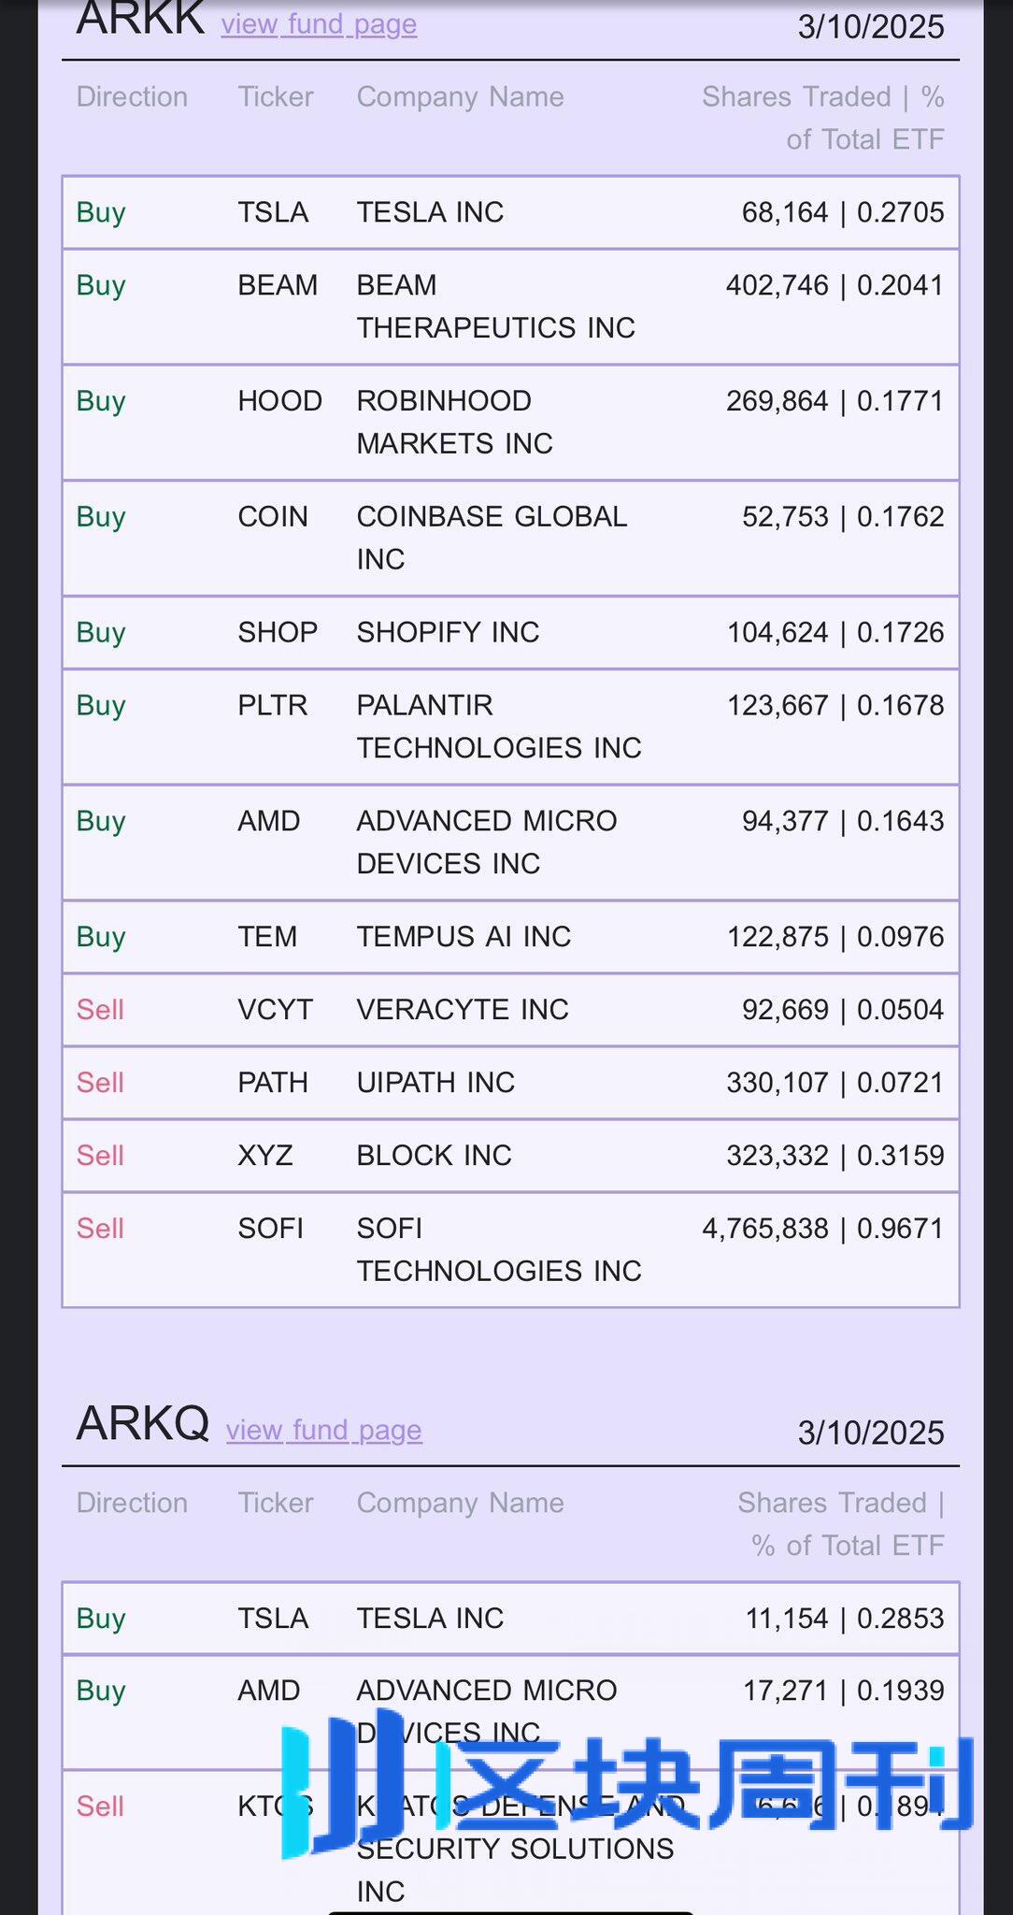
Task: Select the VCYT Veracyte sell row
Action: pos(510,1010)
